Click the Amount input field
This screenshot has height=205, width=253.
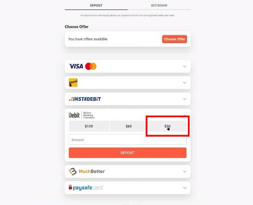[x=128, y=139]
